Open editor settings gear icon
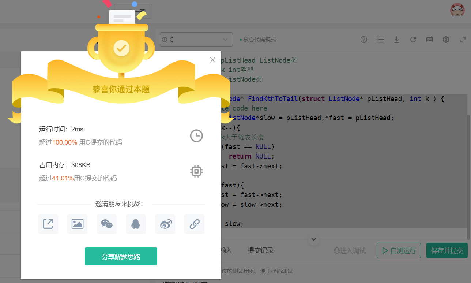The image size is (471, 283). click(446, 40)
